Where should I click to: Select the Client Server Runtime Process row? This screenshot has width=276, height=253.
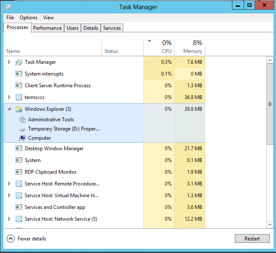coord(104,86)
